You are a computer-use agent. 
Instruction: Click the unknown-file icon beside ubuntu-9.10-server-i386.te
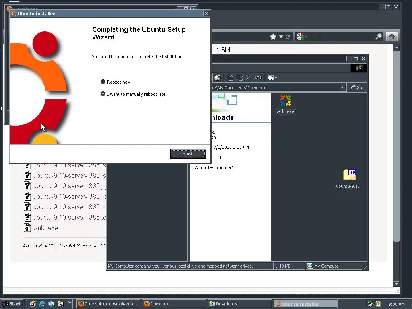[27, 217]
